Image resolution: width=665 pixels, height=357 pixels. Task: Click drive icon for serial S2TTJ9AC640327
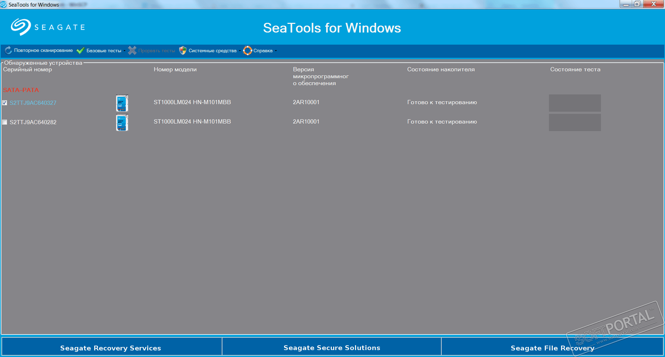122,103
